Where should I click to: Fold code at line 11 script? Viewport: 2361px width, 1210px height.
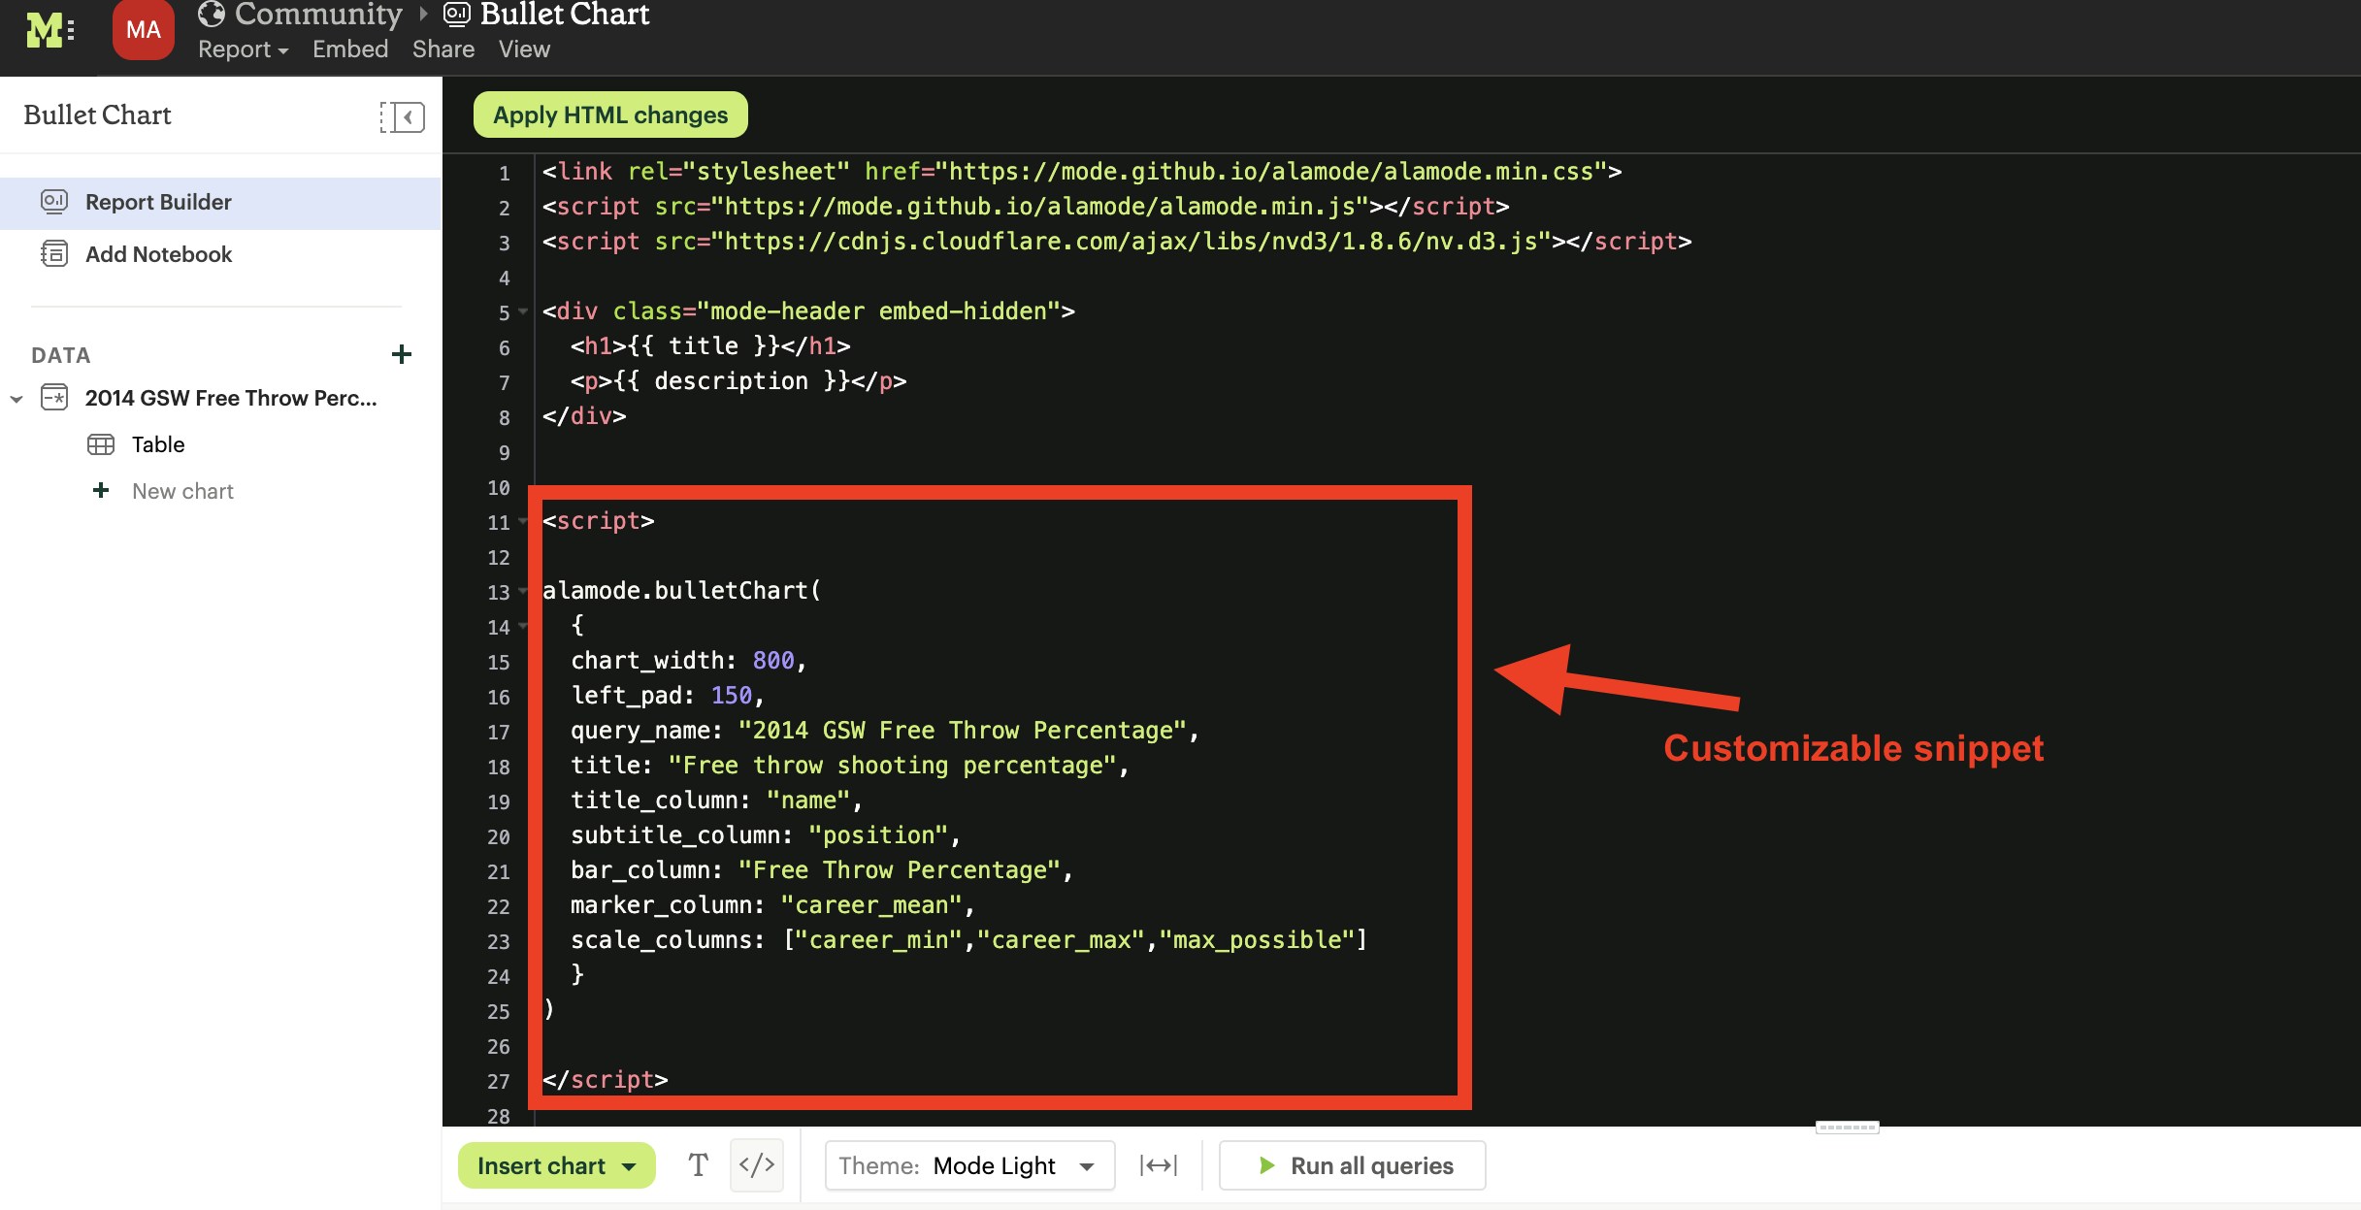(524, 521)
